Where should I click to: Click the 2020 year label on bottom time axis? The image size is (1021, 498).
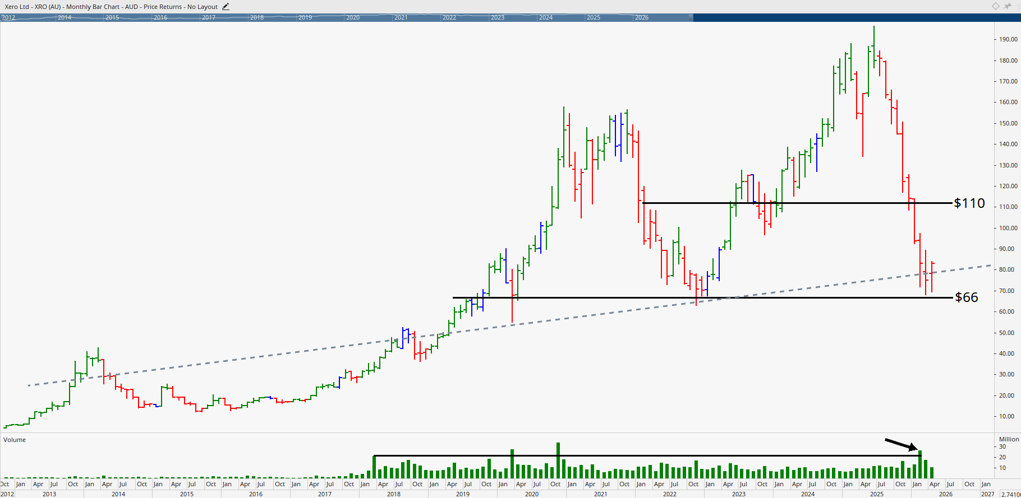tap(532, 494)
